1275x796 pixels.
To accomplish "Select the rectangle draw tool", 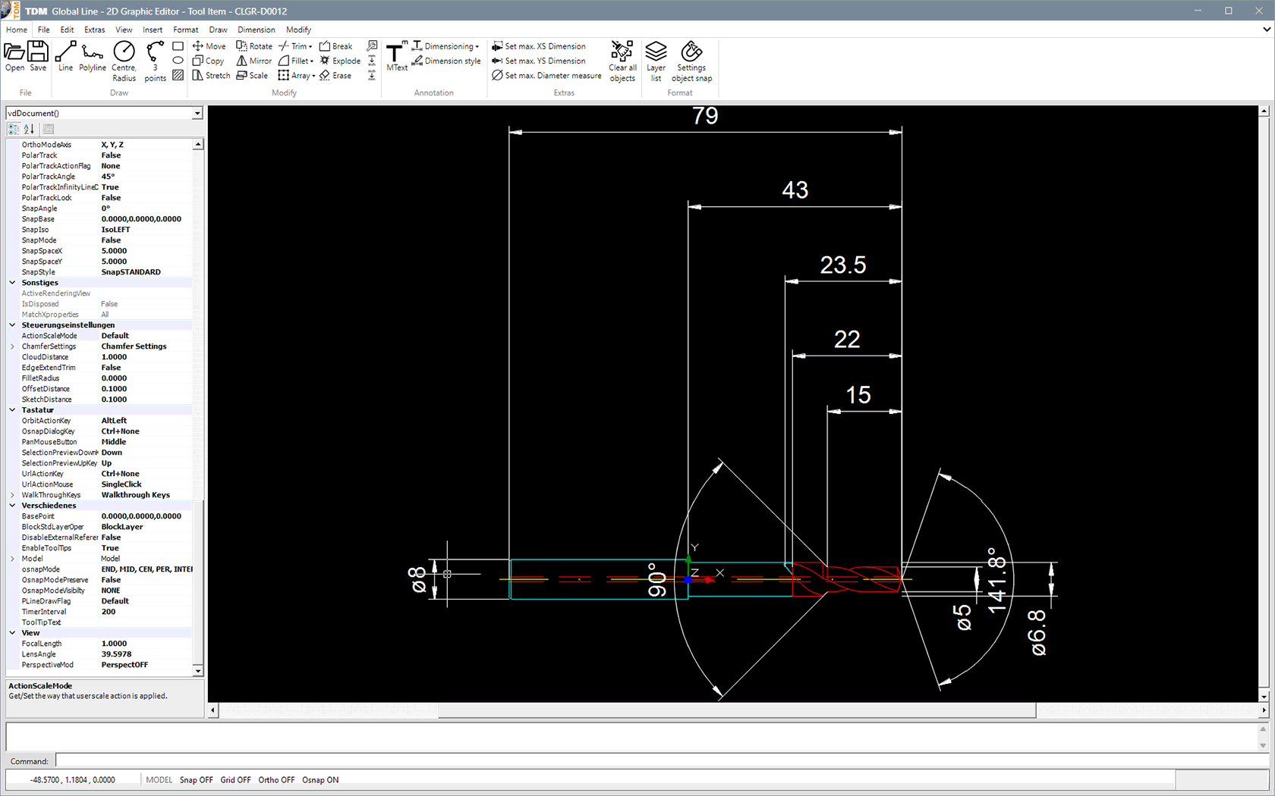I will (178, 46).
